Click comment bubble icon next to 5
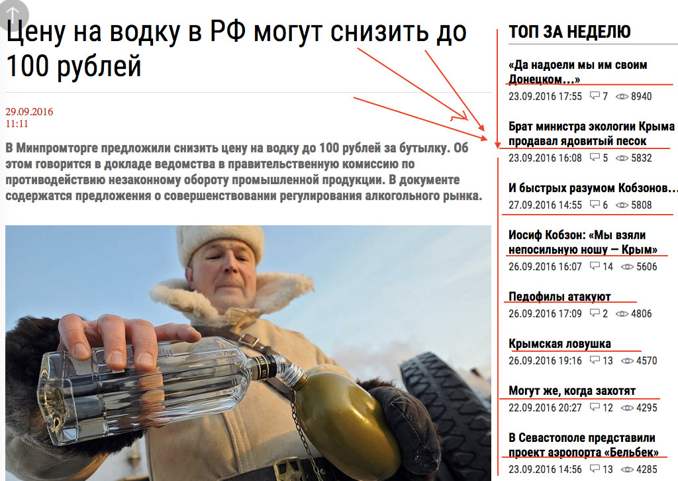 click(595, 157)
